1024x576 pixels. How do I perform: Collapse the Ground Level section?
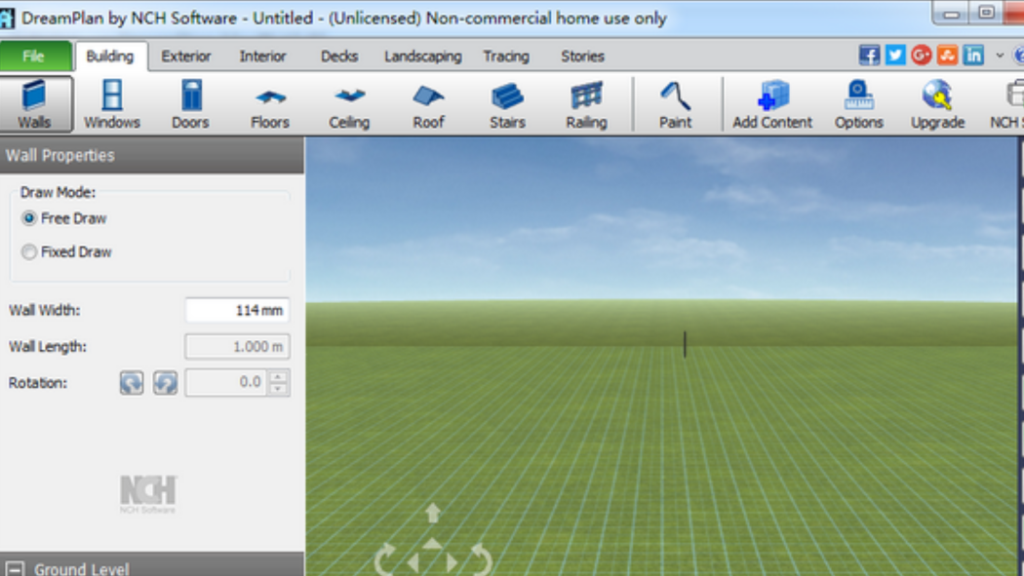click(16, 569)
